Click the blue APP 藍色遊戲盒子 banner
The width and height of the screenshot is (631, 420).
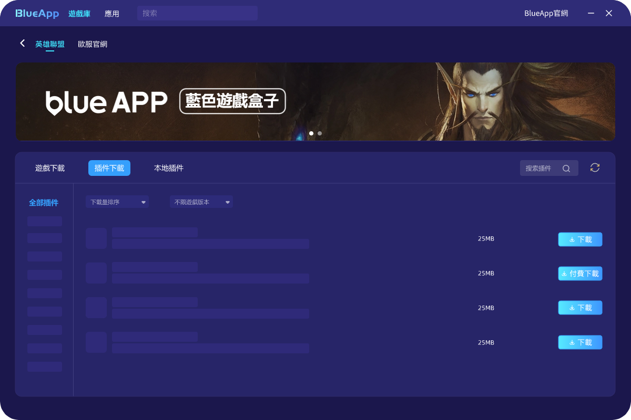pyautogui.click(x=315, y=102)
